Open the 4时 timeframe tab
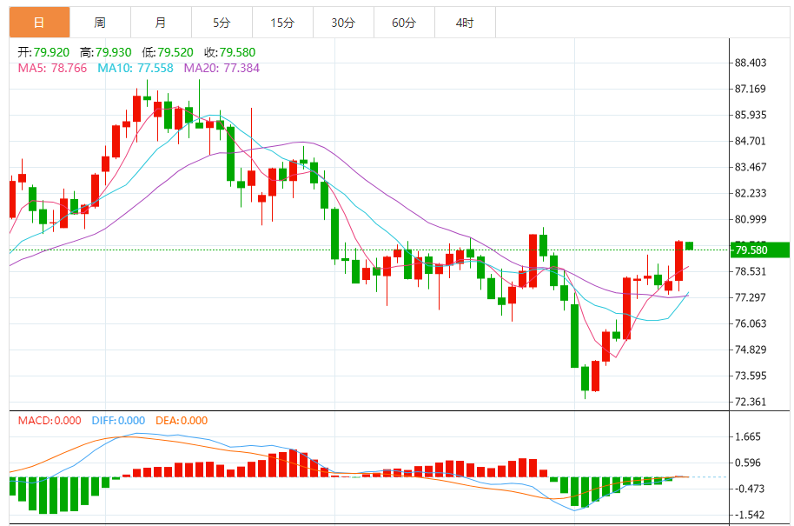 pos(465,23)
